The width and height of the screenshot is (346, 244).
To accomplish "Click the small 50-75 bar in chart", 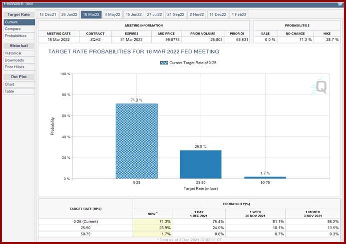I will click(x=265, y=178).
